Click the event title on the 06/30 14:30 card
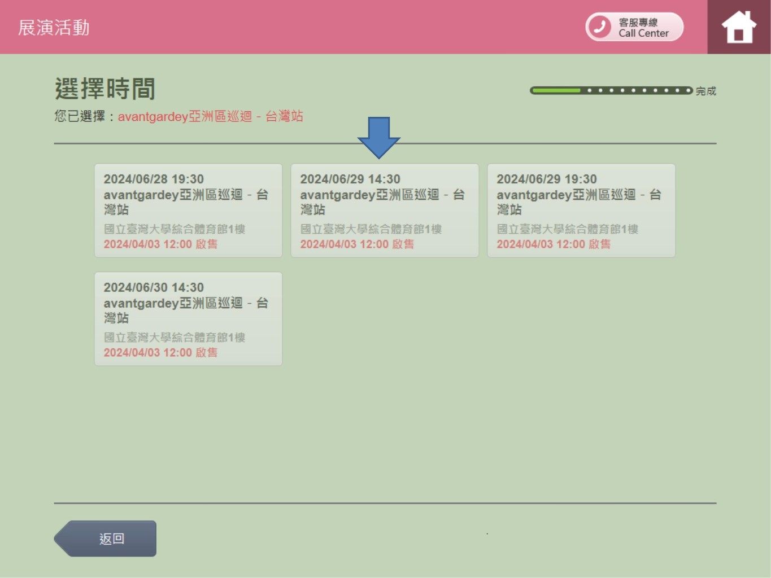771x578 pixels. (x=186, y=310)
